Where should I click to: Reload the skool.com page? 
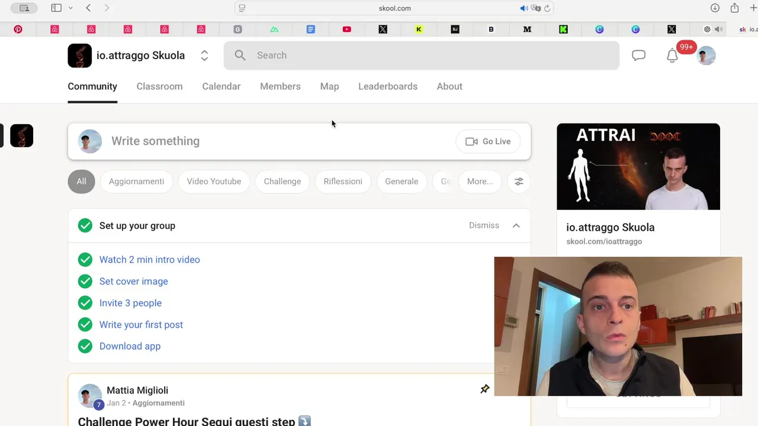coord(547,8)
